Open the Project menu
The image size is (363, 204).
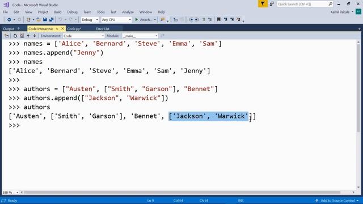pyautogui.click(x=43, y=12)
